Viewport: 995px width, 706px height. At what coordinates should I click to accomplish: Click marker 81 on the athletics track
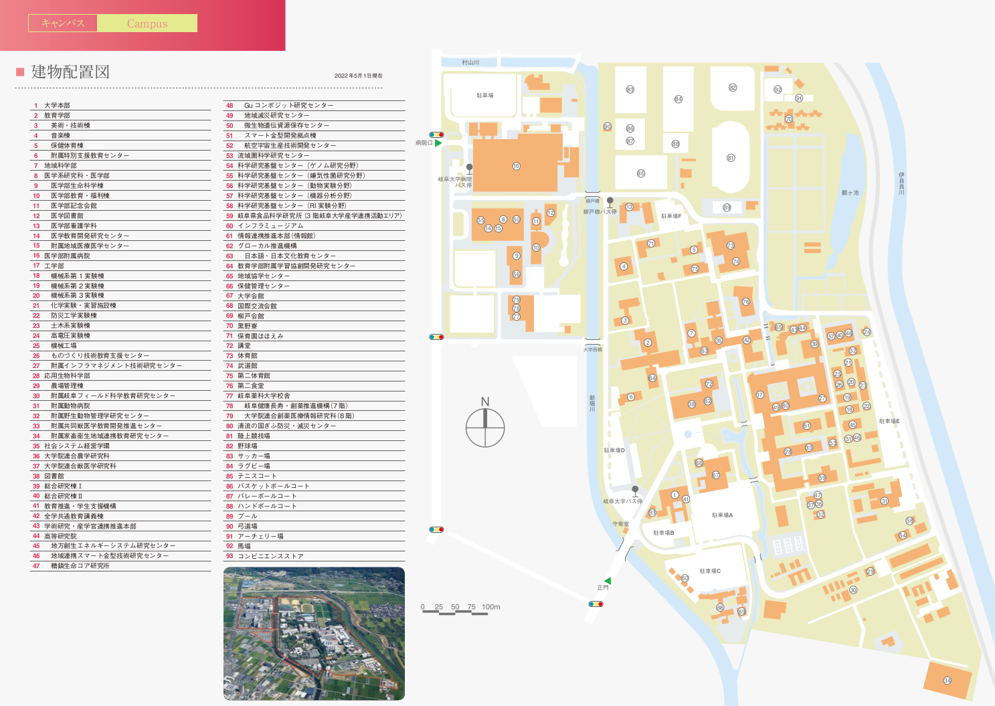pyautogui.click(x=731, y=158)
